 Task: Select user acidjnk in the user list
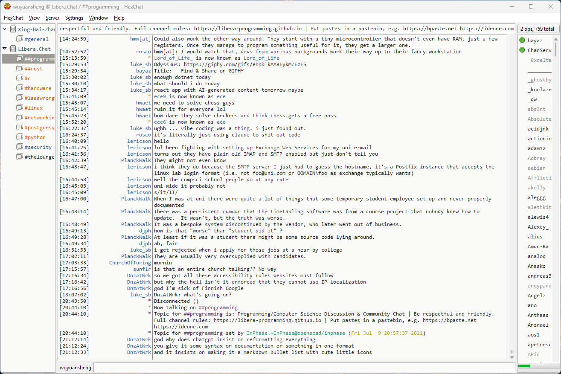(x=538, y=129)
